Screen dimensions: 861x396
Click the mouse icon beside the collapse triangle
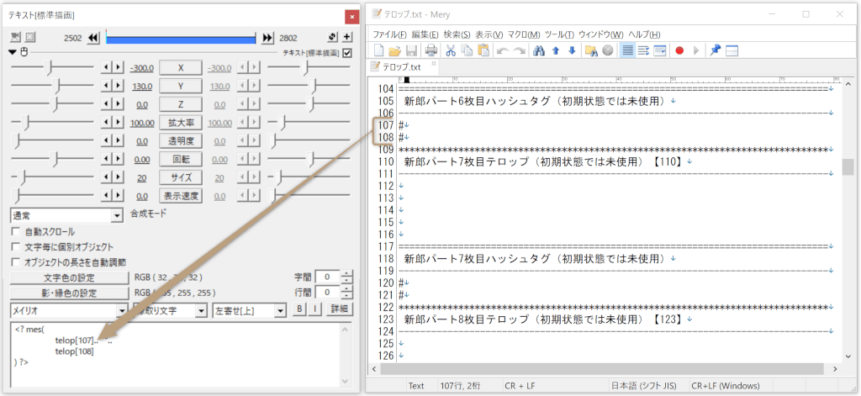(24, 52)
